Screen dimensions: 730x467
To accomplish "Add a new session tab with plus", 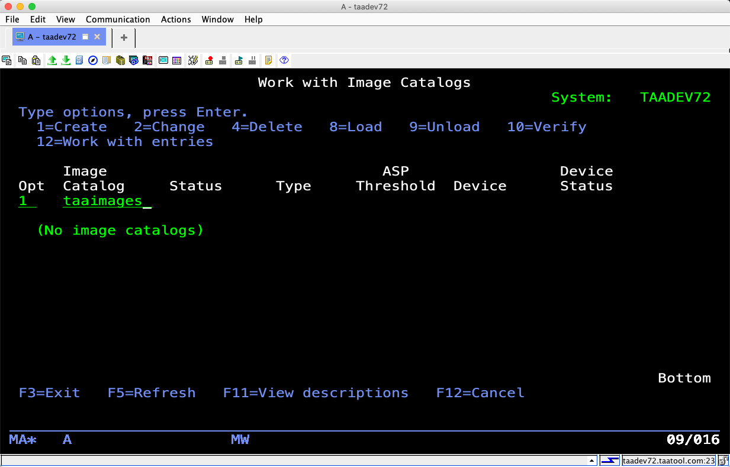I will pos(124,37).
